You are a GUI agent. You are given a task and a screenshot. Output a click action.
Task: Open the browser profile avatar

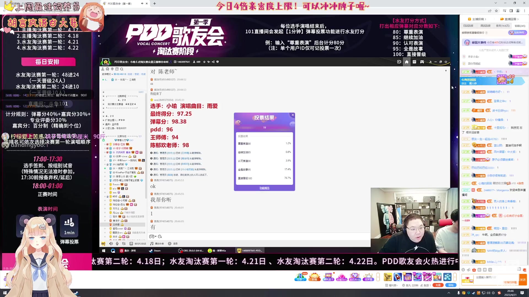(518, 11)
